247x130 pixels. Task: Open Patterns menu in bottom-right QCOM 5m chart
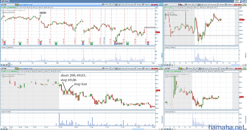click(230, 68)
